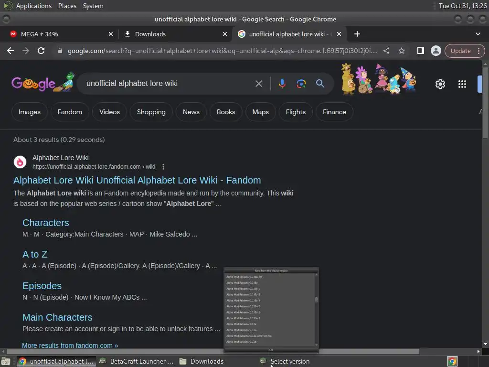Expand the tab search chevron
The image size is (489, 367).
coord(478,34)
